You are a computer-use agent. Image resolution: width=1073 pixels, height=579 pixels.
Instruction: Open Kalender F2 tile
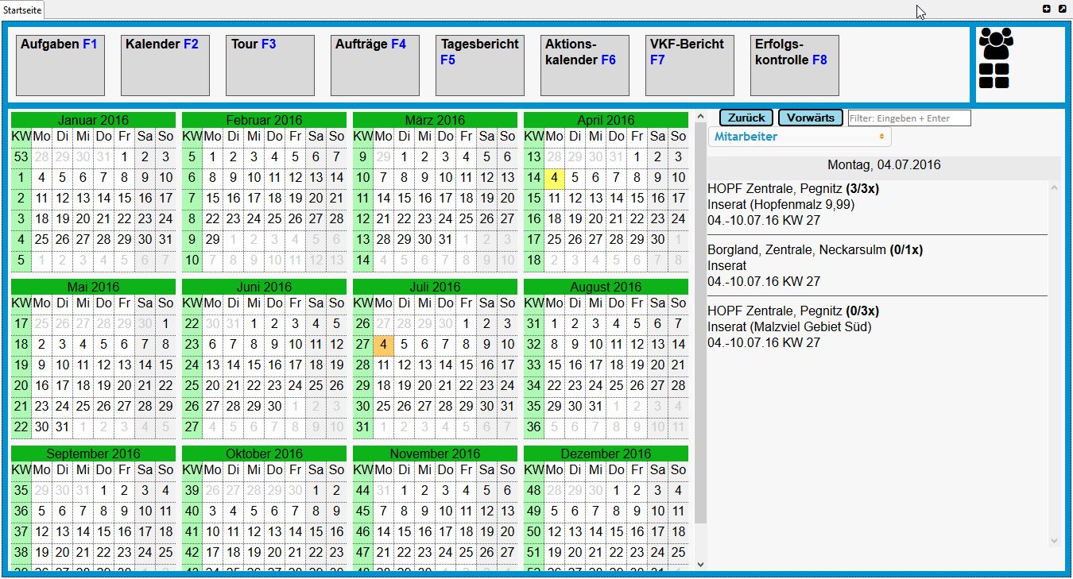[x=165, y=65]
